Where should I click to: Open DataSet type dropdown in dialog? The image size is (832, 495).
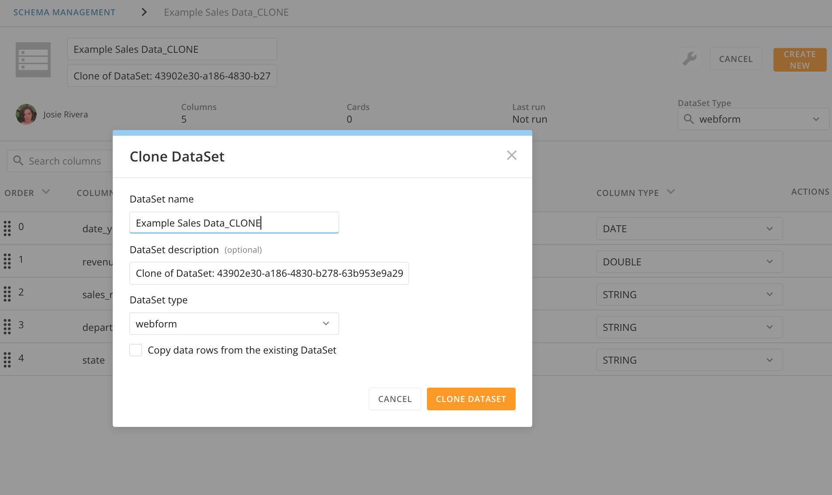(x=234, y=323)
